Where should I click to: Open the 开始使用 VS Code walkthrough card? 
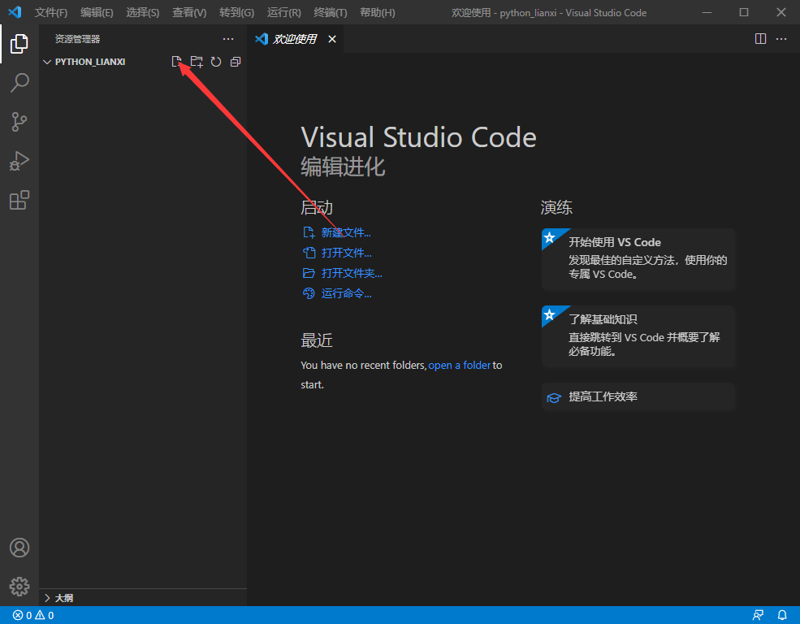(638, 258)
